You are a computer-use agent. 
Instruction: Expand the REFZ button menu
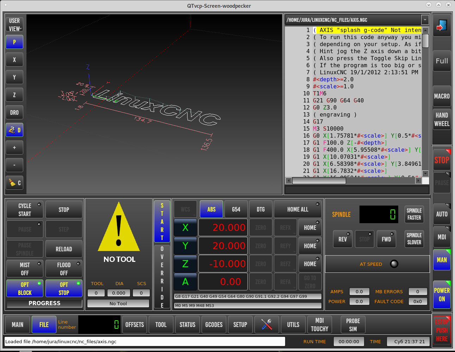[285, 264]
